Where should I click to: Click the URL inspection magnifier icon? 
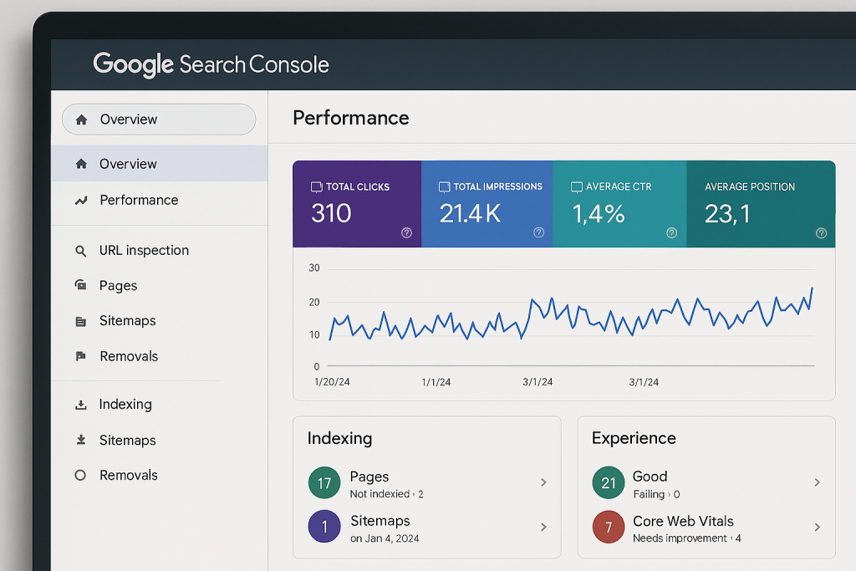pos(81,251)
